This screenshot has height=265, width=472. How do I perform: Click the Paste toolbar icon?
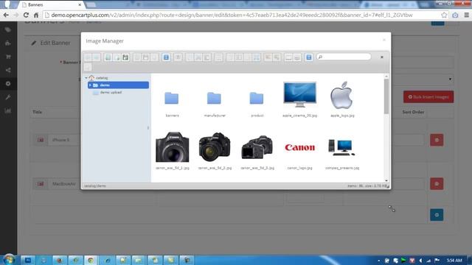point(207,57)
